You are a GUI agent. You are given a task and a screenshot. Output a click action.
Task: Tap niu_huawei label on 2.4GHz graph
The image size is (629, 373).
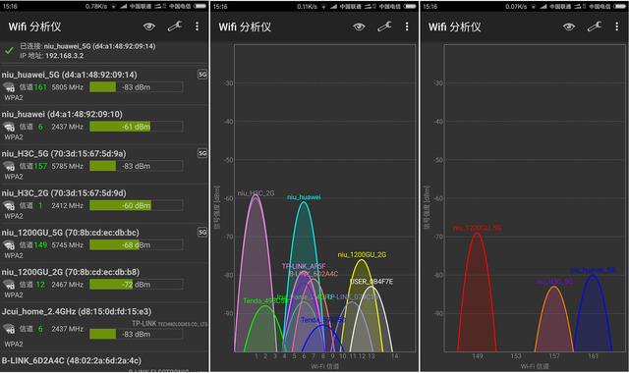304,197
